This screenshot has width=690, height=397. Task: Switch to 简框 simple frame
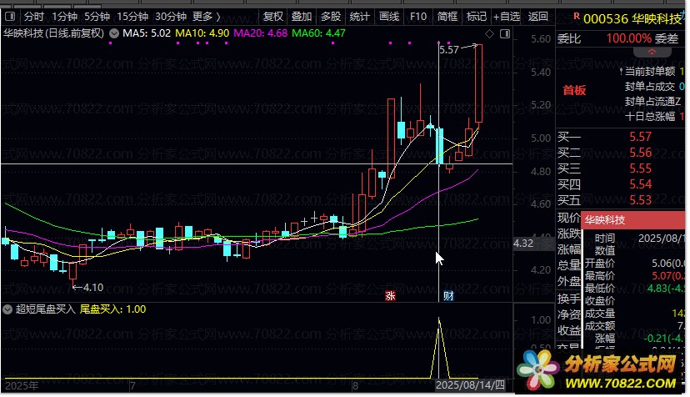pyautogui.click(x=447, y=17)
